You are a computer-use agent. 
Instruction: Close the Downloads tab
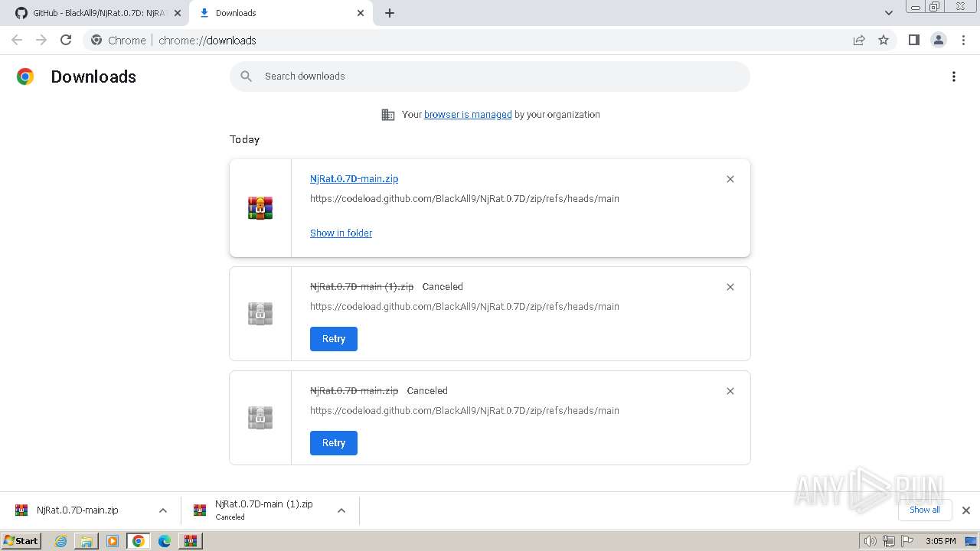[361, 13]
